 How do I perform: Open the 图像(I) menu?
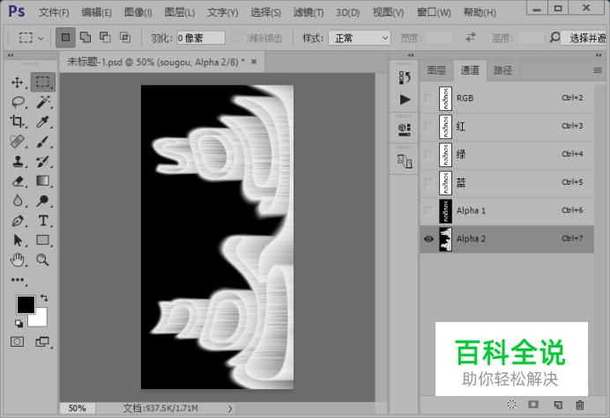point(138,12)
